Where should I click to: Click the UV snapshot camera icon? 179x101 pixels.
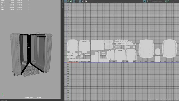(86, 1)
